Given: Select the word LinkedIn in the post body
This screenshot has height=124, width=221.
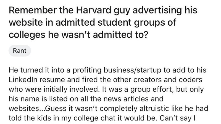Looking at the screenshot, I should (x=23, y=80).
